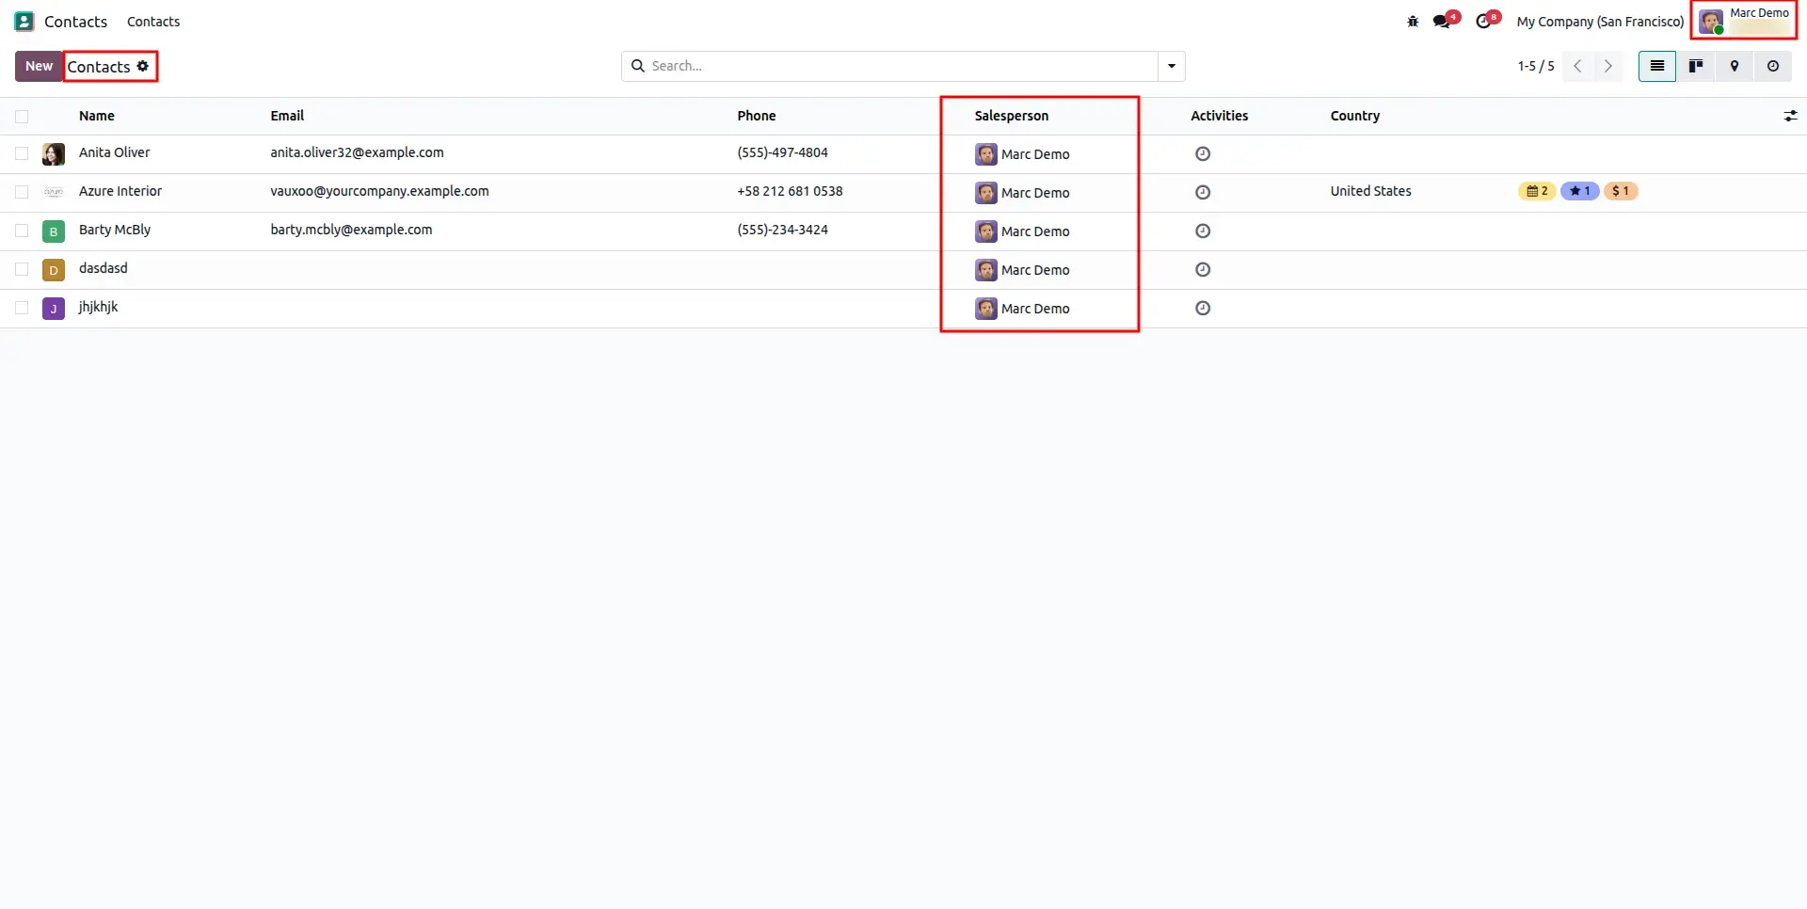Go to previous page arrow
The image size is (1807, 909).
pos(1577,66)
